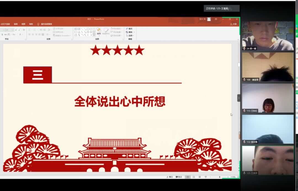The image size is (298, 191).
Task: Collapse the participant panel side arrow
Action: click(x=239, y=98)
